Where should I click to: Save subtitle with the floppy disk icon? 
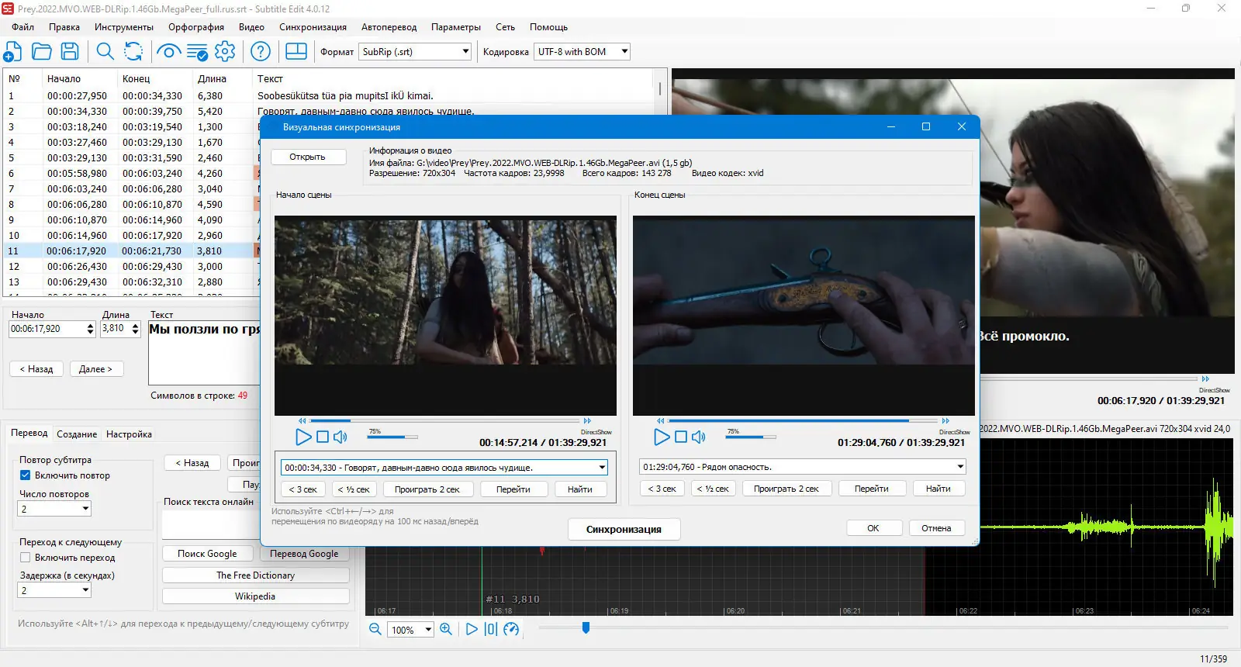point(70,52)
